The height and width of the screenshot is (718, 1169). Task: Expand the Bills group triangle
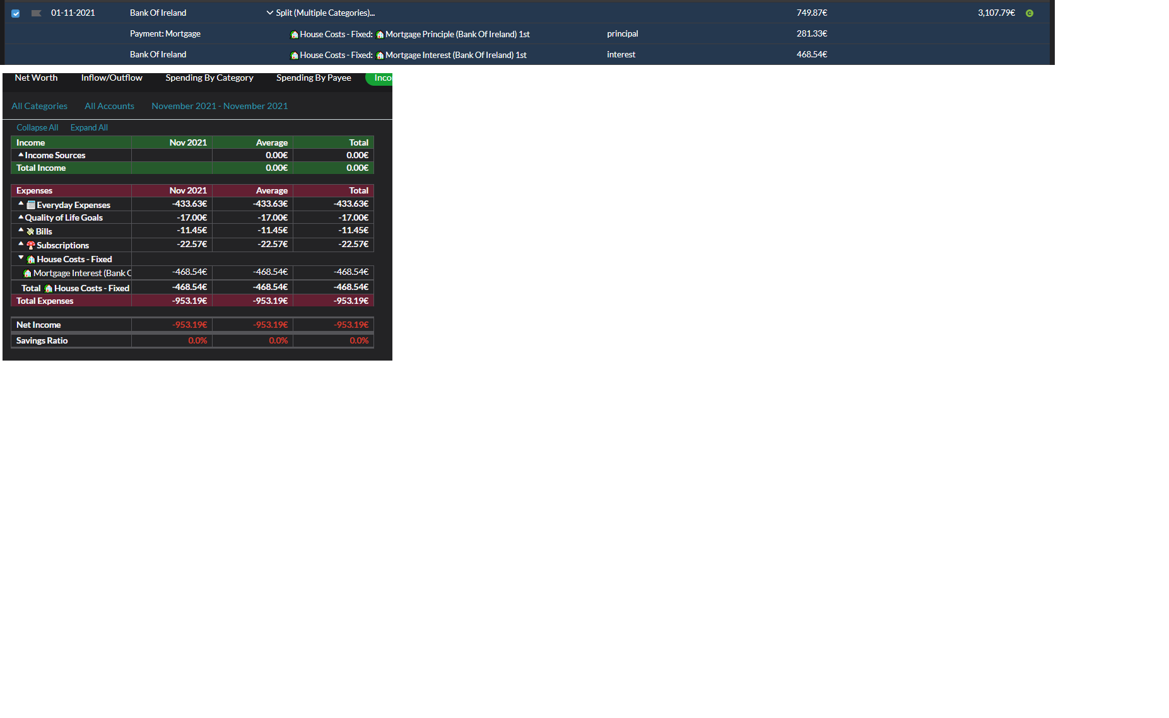pos(21,230)
